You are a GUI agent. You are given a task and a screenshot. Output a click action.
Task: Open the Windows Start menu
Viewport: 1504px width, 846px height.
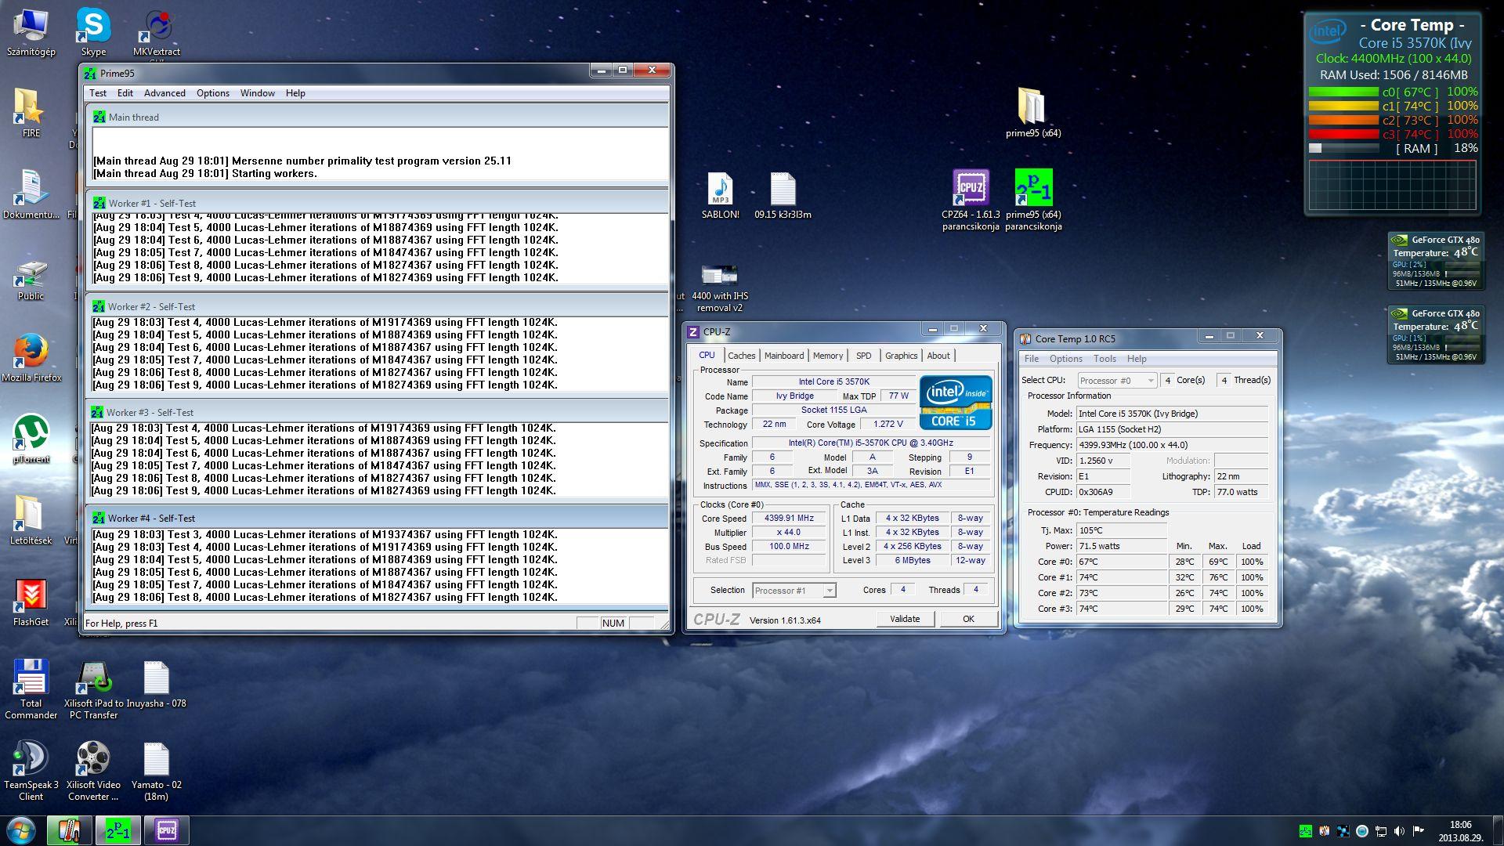pyautogui.click(x=21, y=830)
